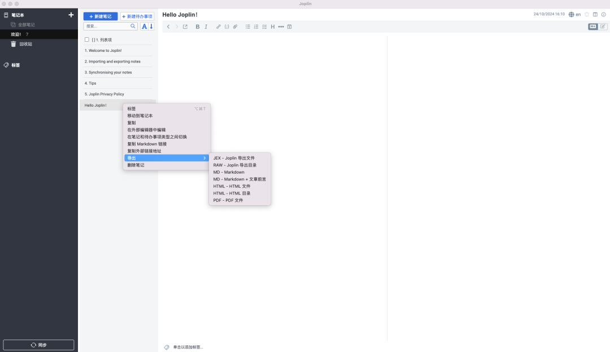The height and width of the screenshot is (352, 610).
Task: Switch to rich text editor toggle
Action: tap(603, 27)
